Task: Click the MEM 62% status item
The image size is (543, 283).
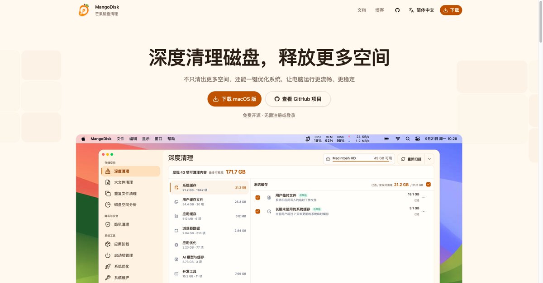Action: [x=329, y=139]
